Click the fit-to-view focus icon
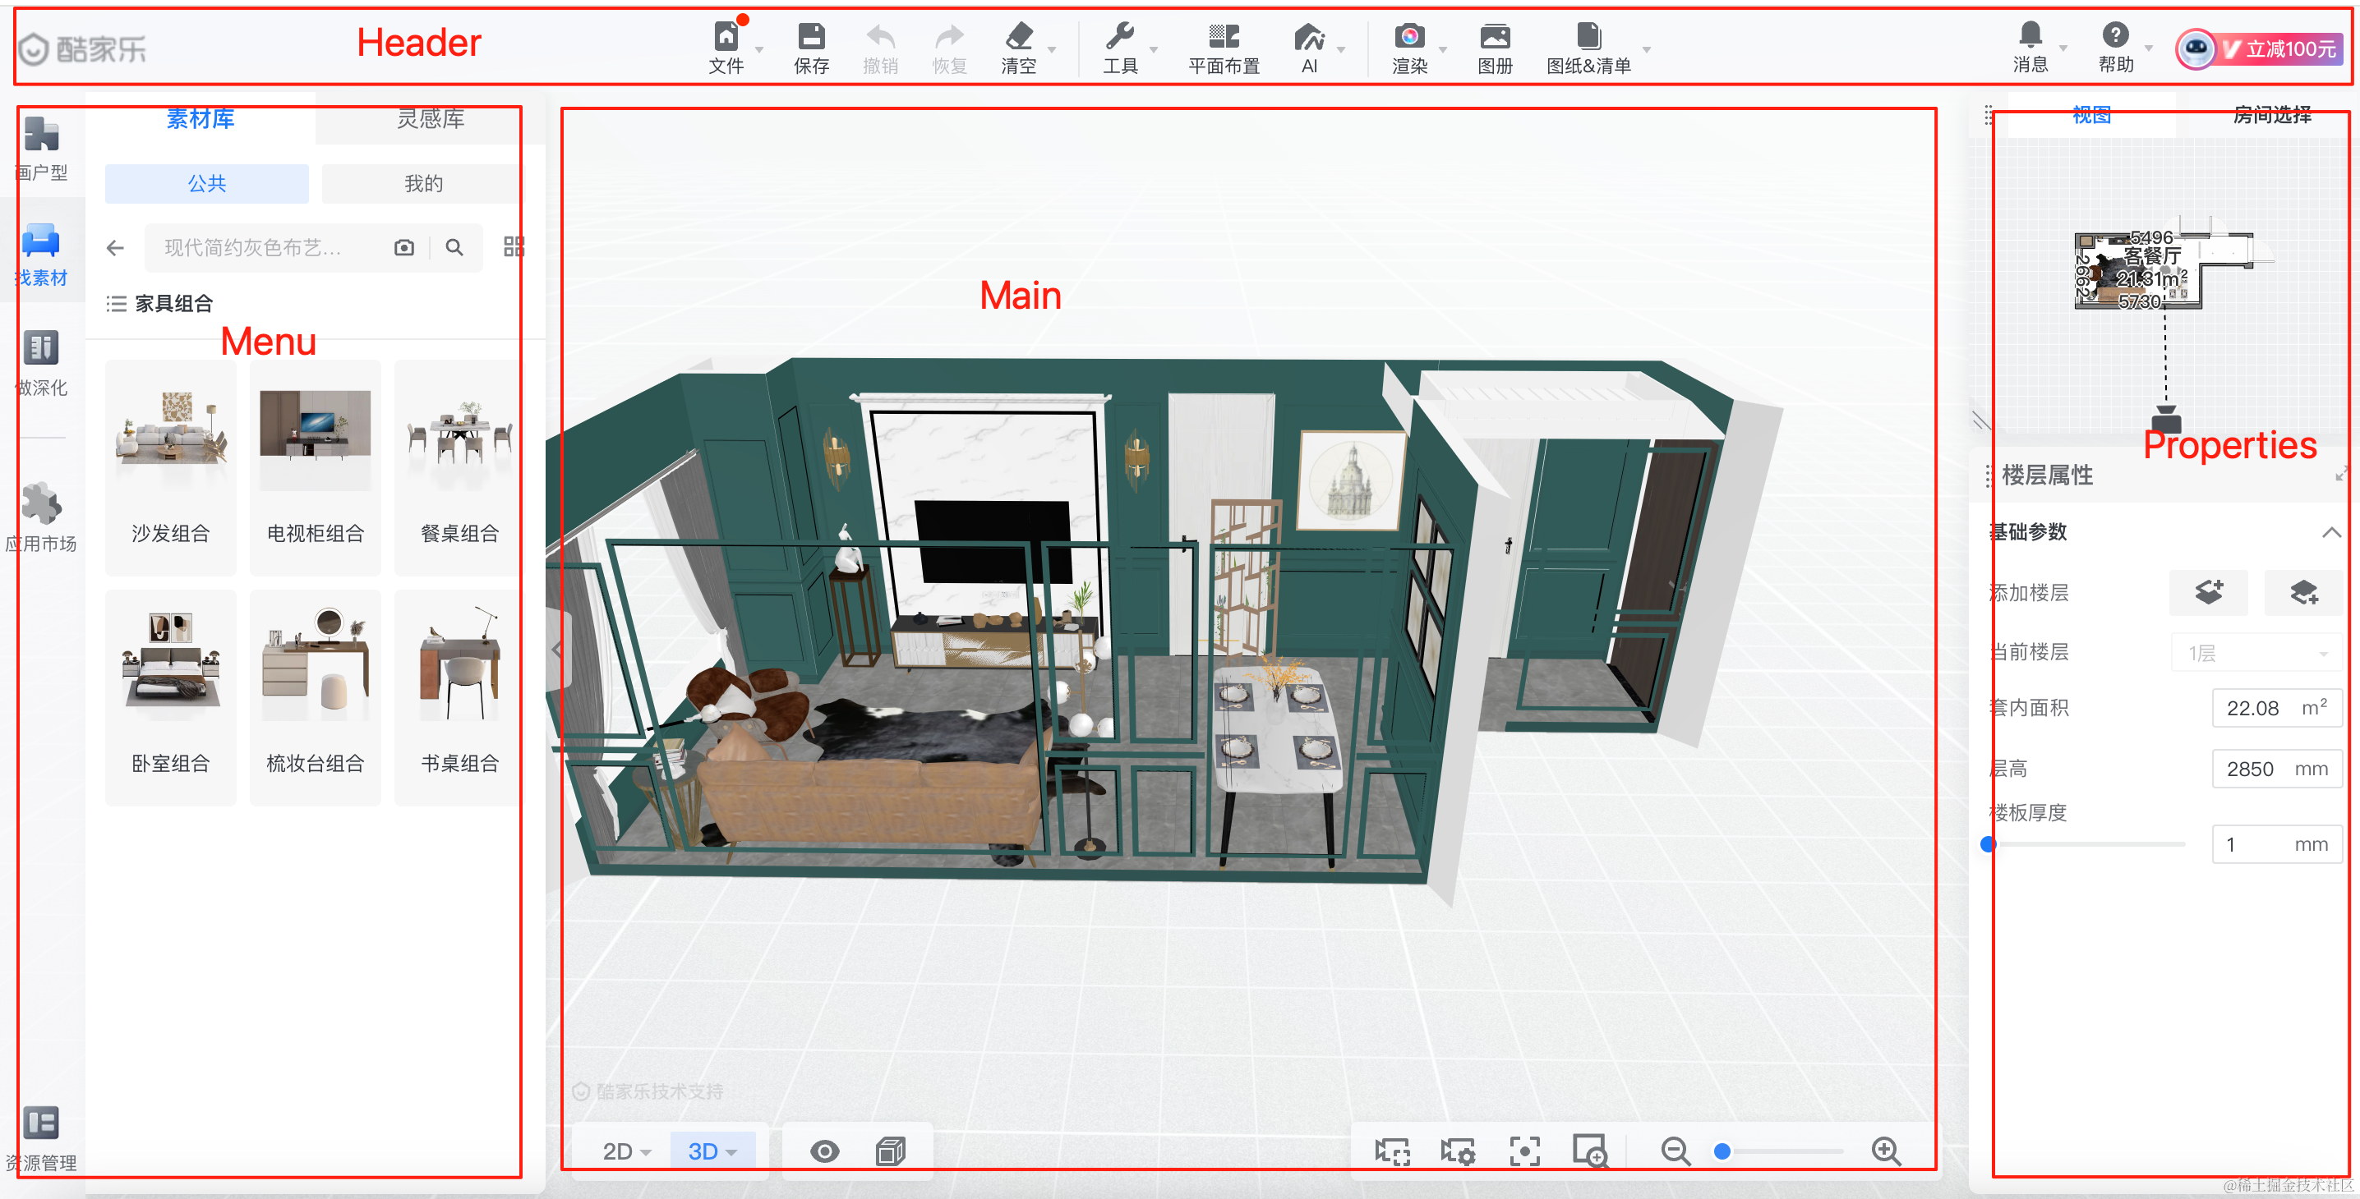 click(1524, 1151)
